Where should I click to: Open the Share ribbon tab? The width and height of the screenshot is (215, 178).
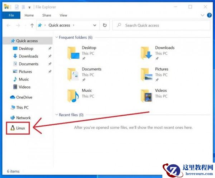pos(47,15)
